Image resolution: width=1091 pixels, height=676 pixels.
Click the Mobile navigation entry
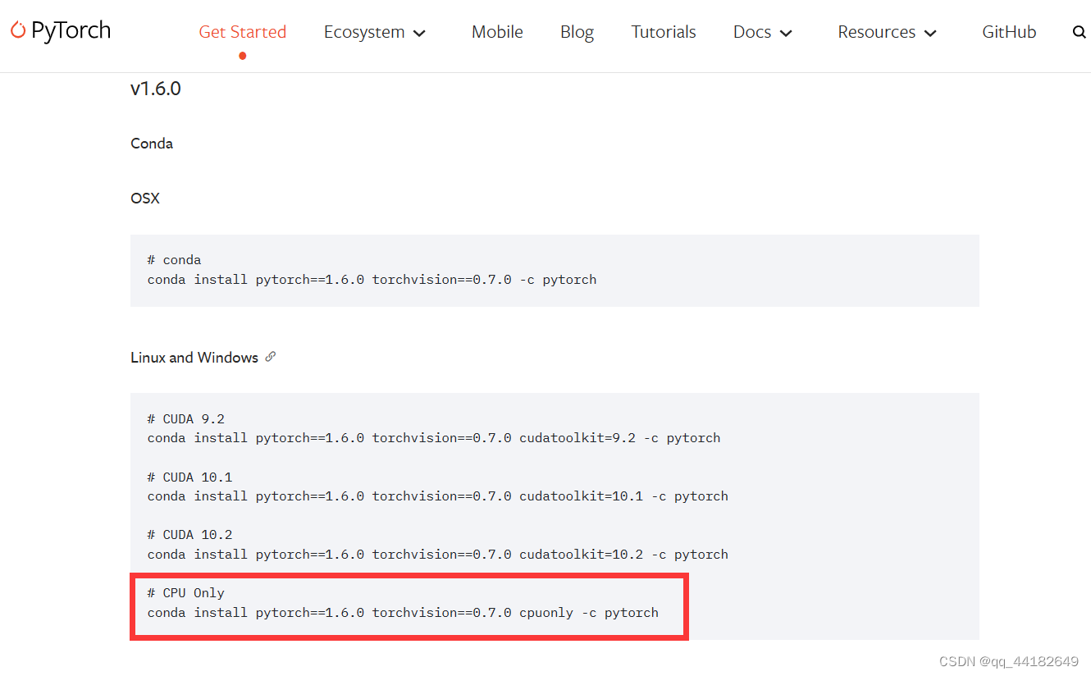point(497,32)
